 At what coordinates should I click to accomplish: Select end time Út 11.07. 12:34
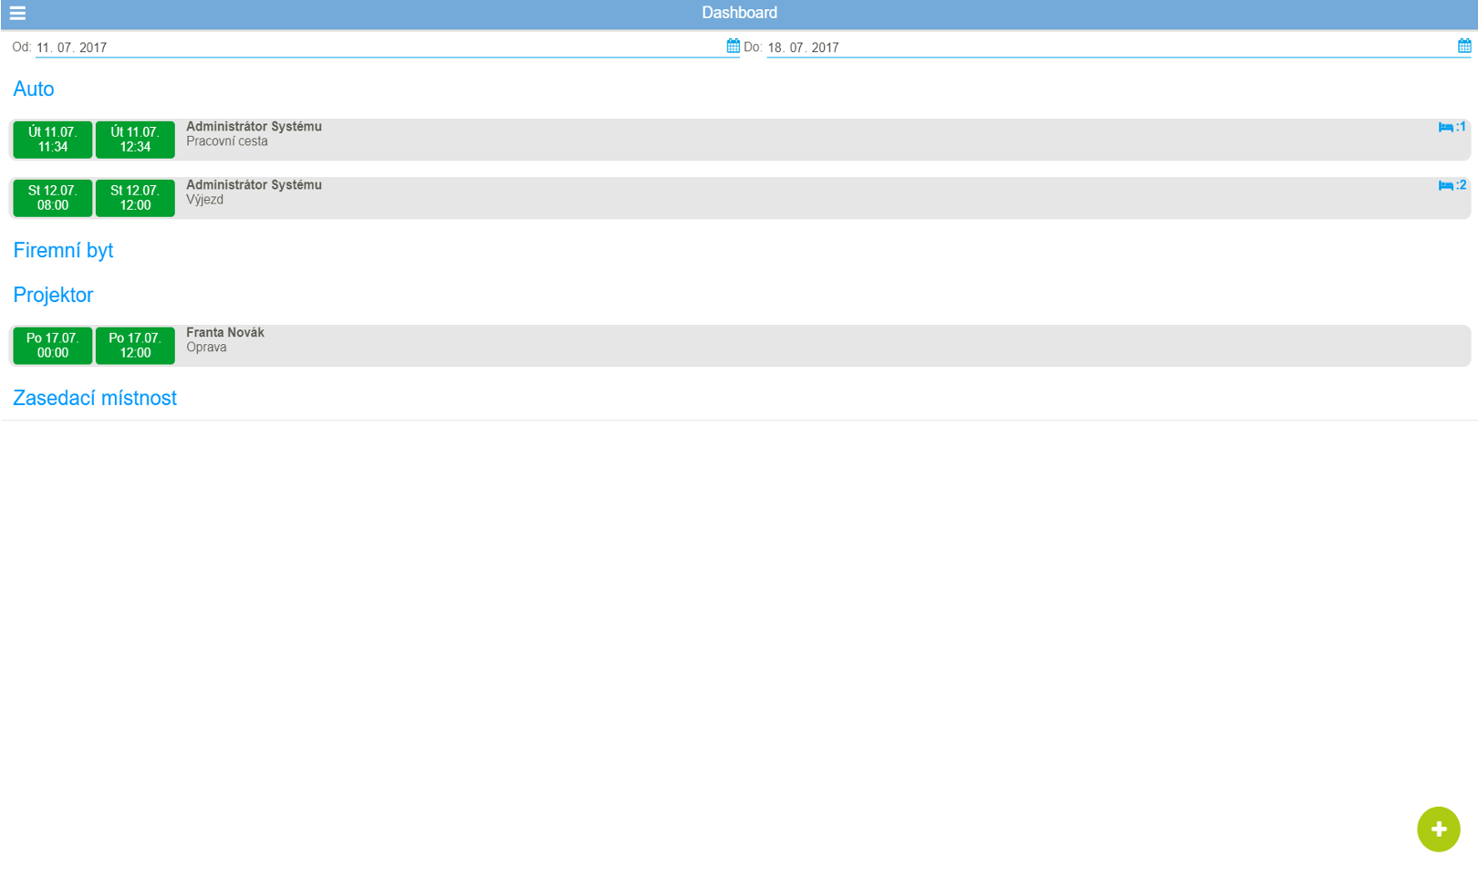(x=135, y=140)
